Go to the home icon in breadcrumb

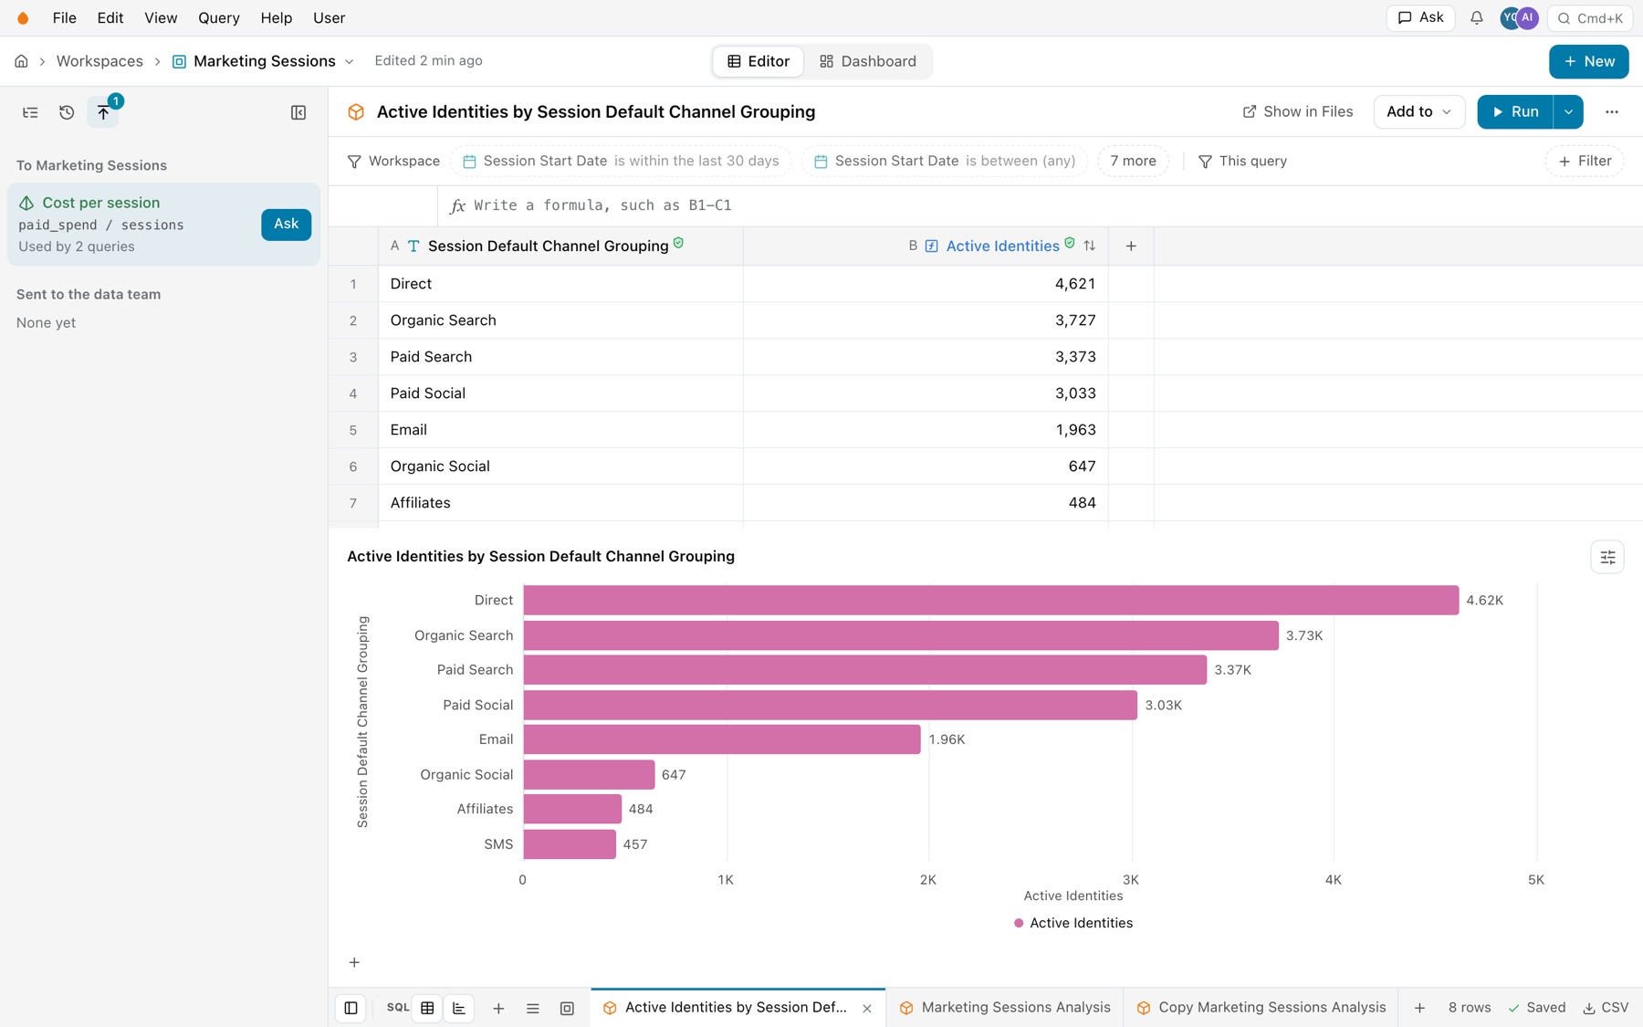point(21,61)
